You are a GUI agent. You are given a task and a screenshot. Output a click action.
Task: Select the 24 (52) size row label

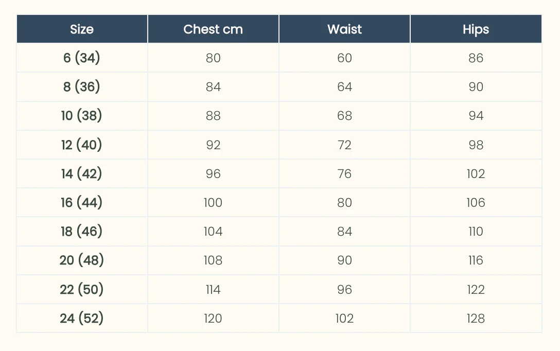tap(82, 319)
